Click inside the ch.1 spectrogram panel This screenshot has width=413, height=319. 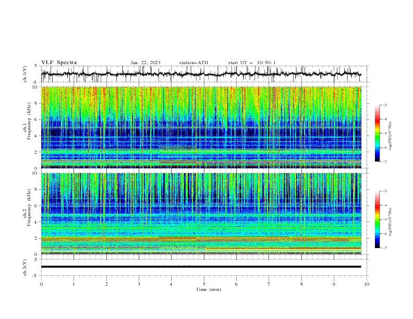pyautogui.click(x=201, y=127)
